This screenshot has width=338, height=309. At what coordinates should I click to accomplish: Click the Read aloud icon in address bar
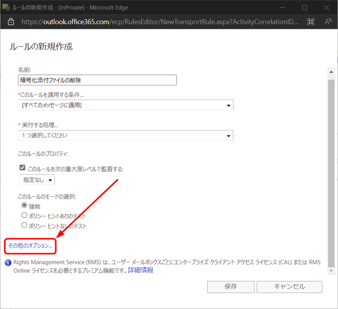[x=328, y=21]
